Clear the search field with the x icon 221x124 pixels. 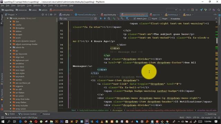95,19
